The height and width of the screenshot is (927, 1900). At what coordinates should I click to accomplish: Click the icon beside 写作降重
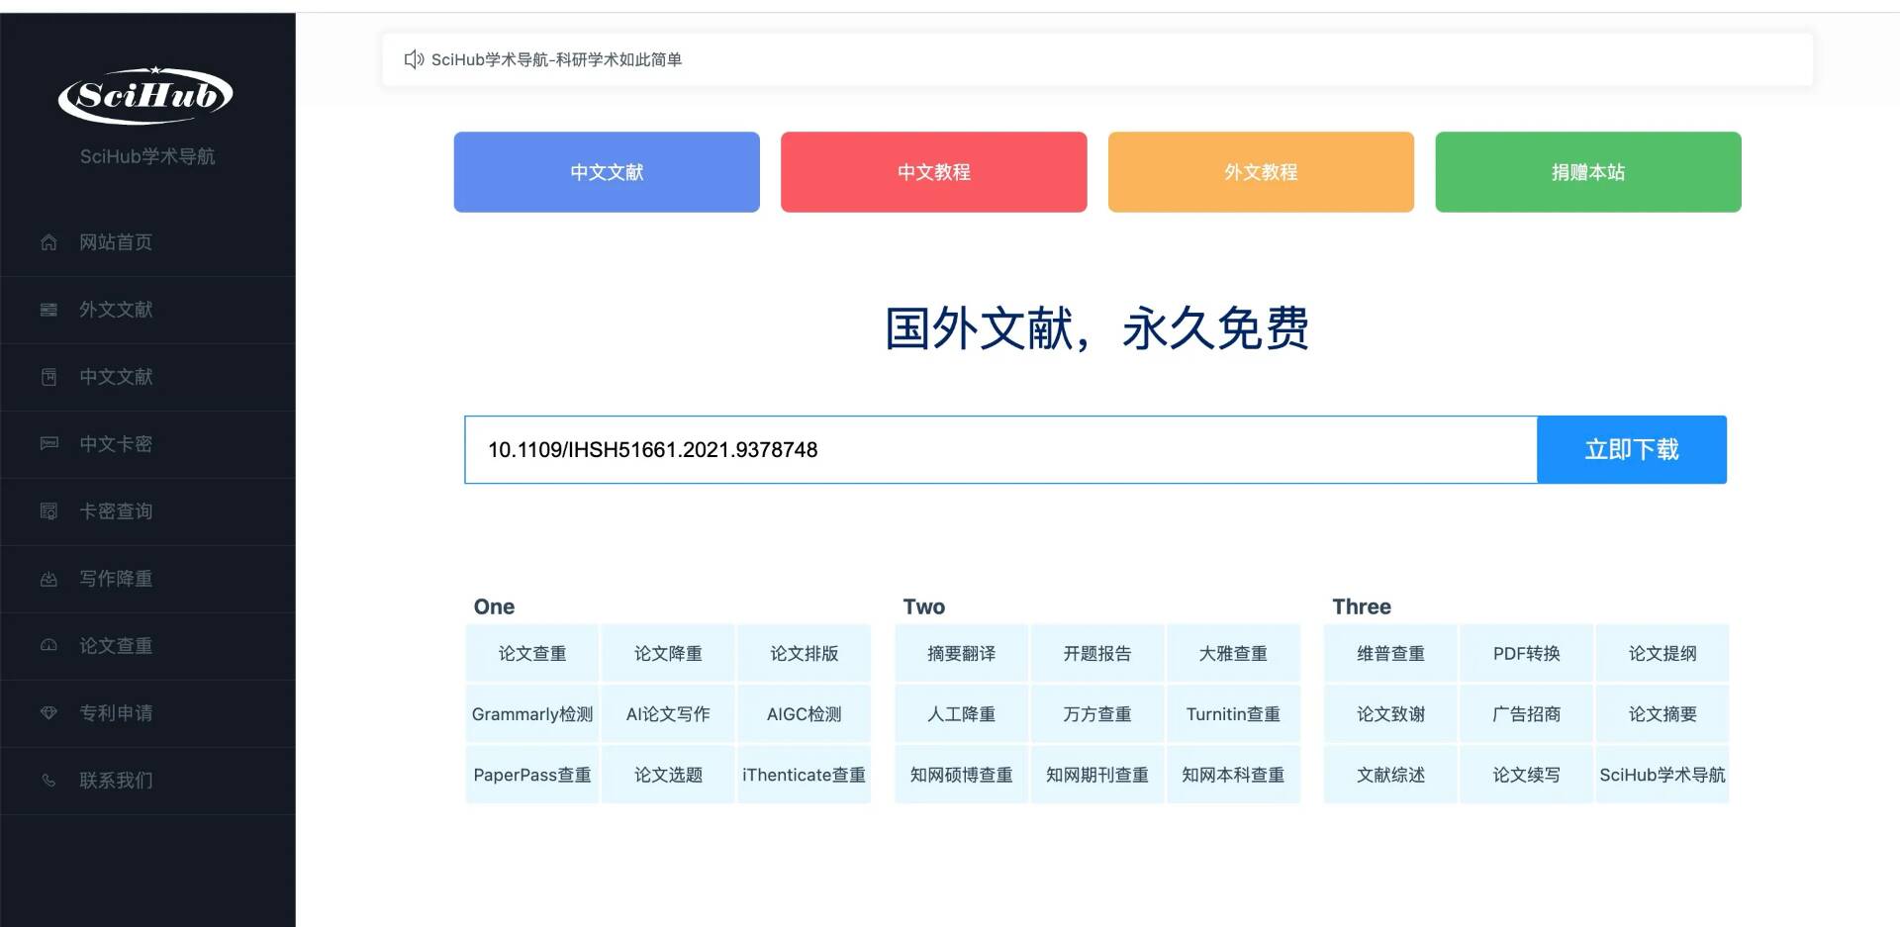point(48,579)
